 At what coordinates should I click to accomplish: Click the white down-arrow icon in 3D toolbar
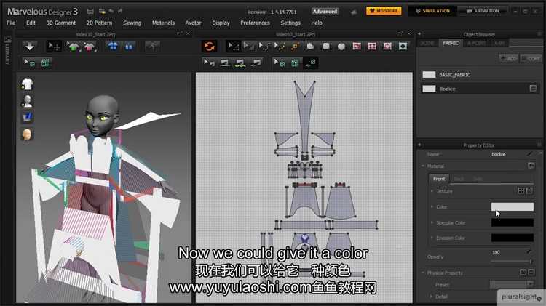point(30,47)
